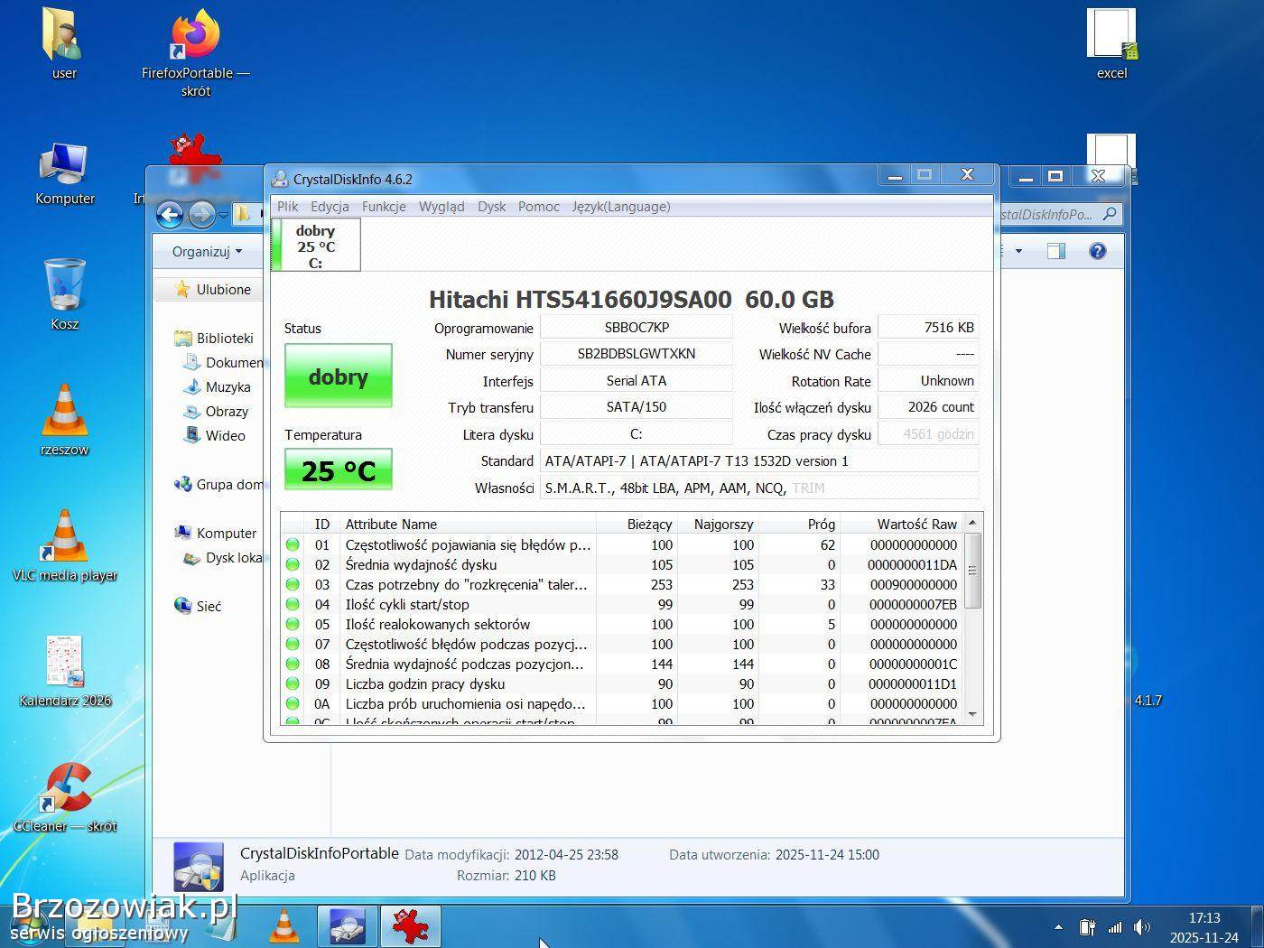Click the CrystalDiskInfo taskbar icon
This screenshot has width=1264, height=948.
pyautogui.click(x=347, y=926)
